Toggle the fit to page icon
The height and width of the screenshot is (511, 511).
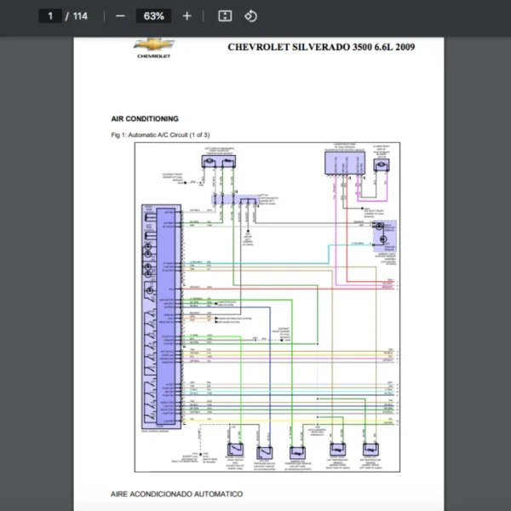[225, 16]
